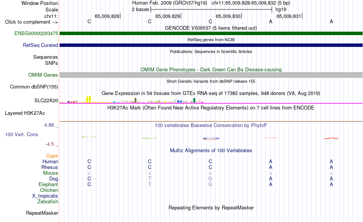Viewport: 363px width, 222px height.
Task: Click the '2 bases' scale text
Action: click(141, 10)
